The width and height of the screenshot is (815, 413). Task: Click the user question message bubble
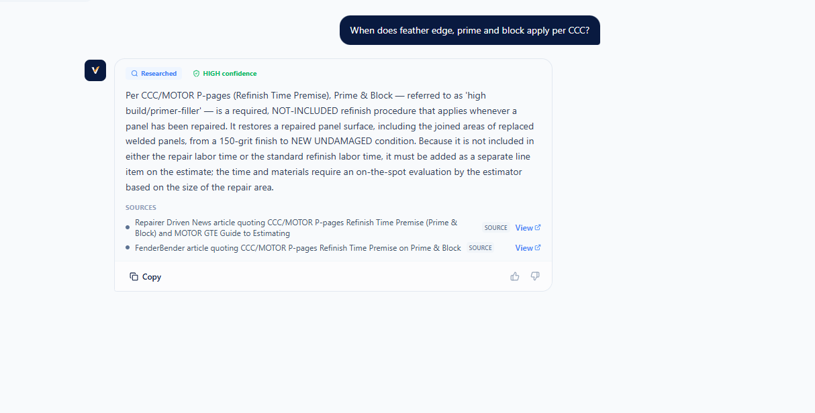(470, 30)
